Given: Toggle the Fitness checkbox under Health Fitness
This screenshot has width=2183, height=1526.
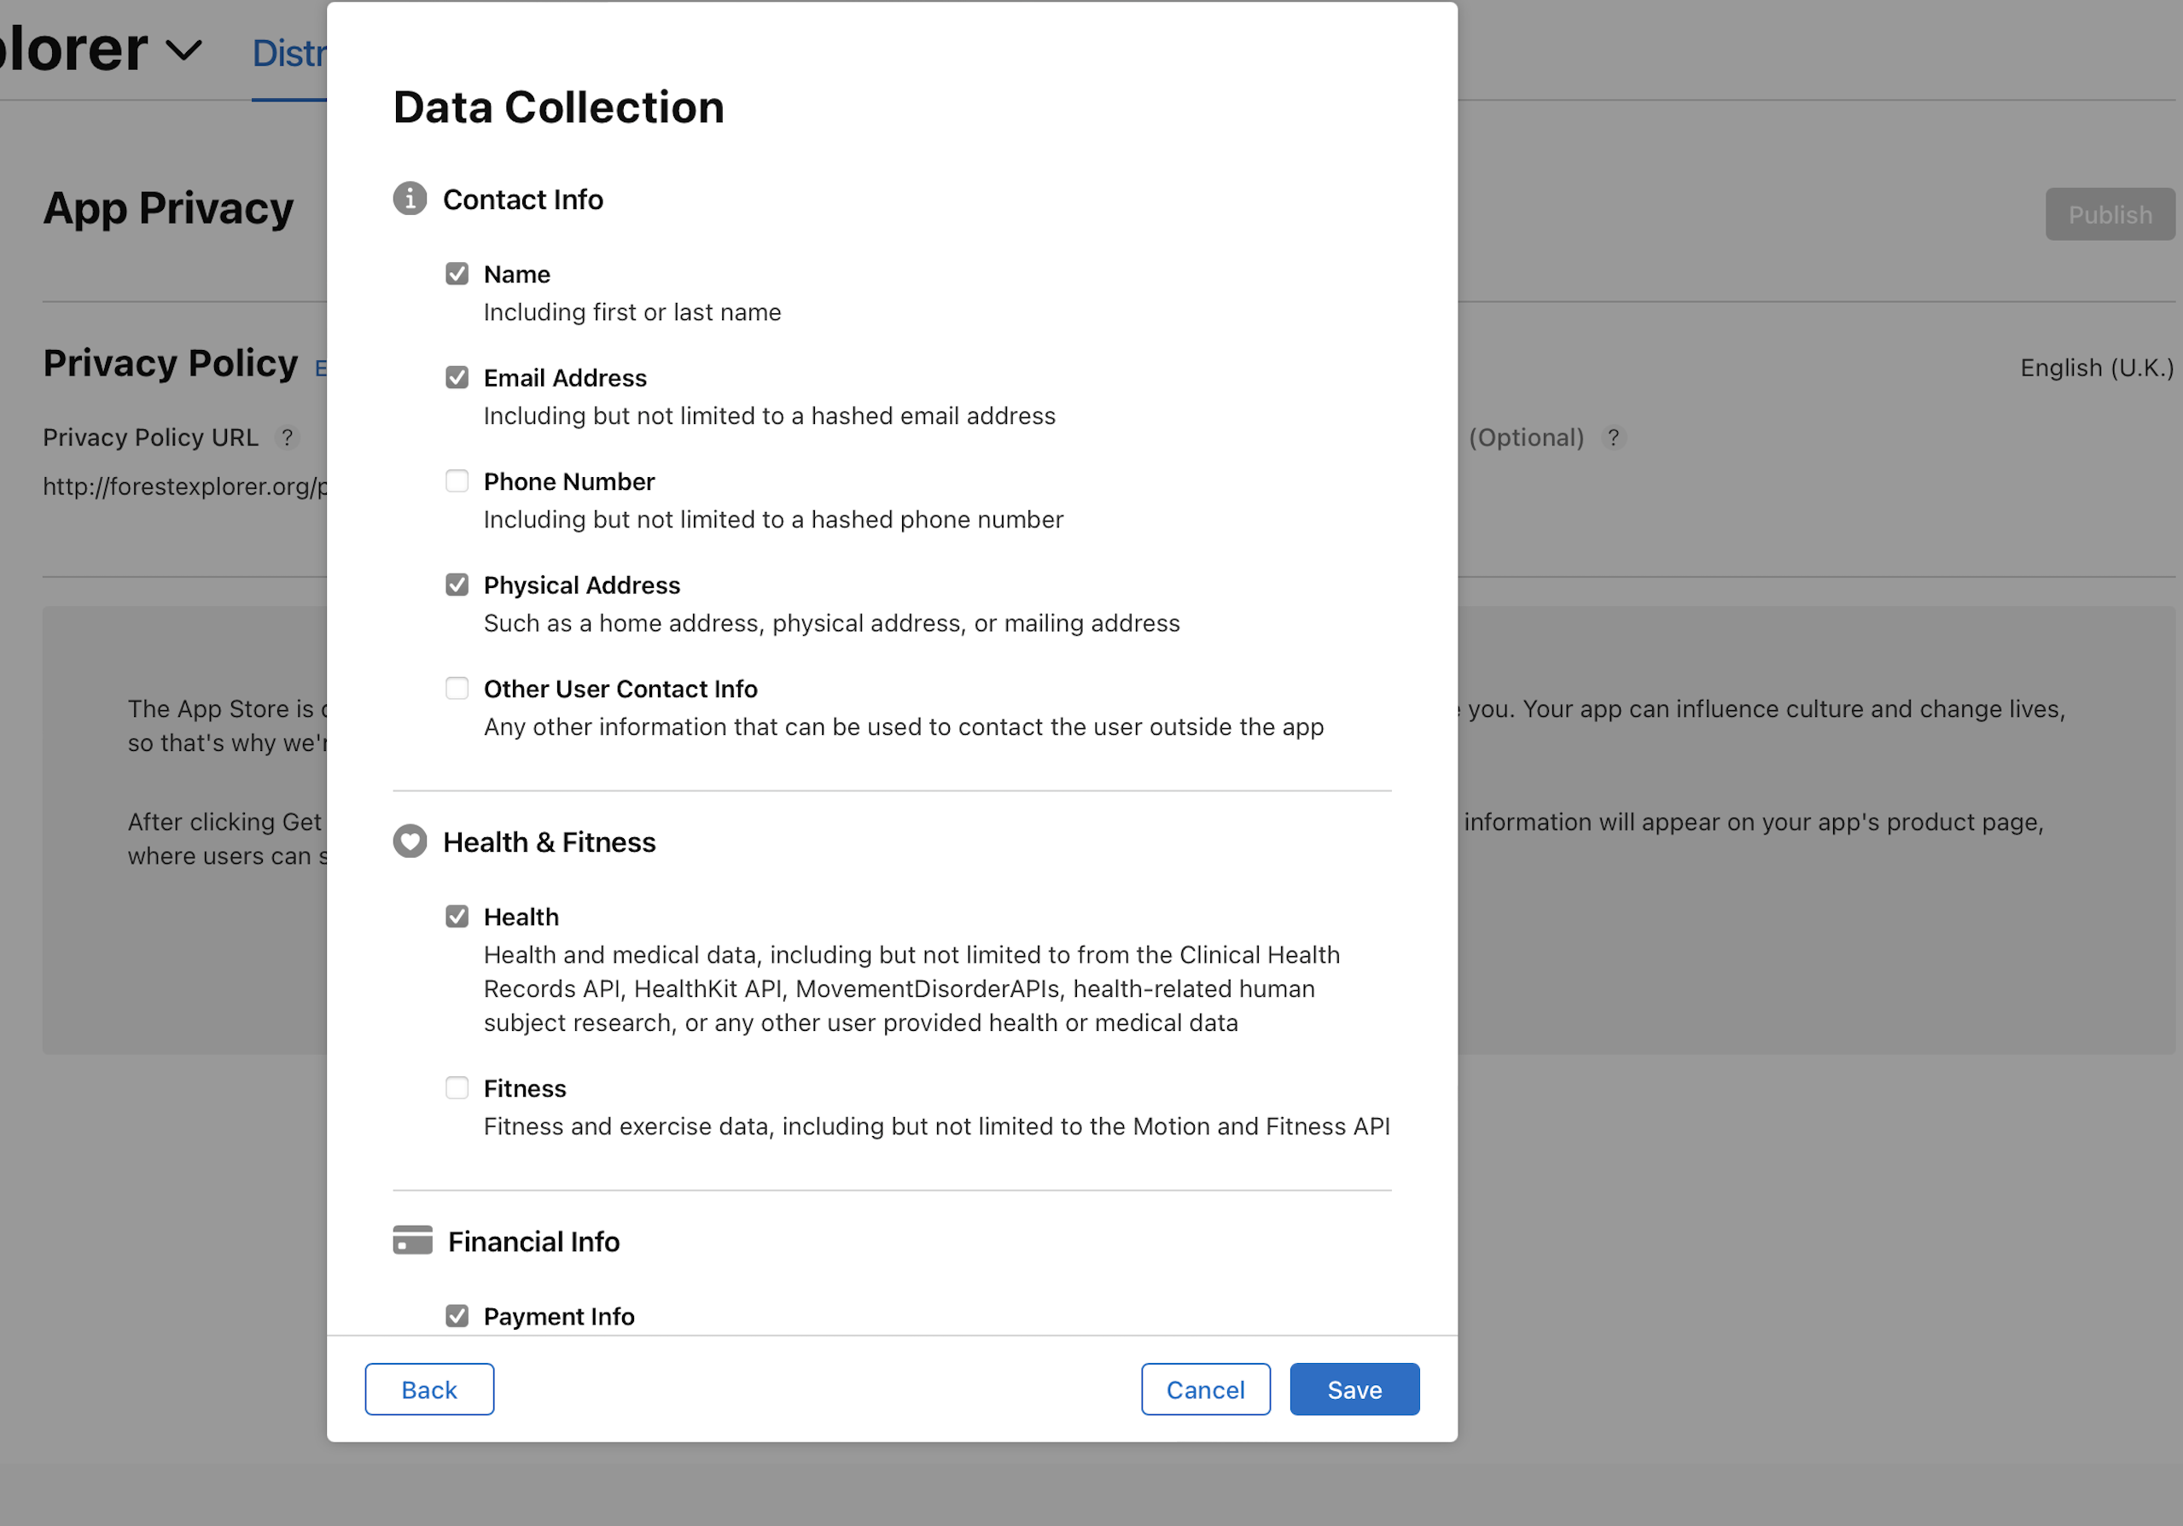Looking at the screenshot, I should pos(457,1088).
